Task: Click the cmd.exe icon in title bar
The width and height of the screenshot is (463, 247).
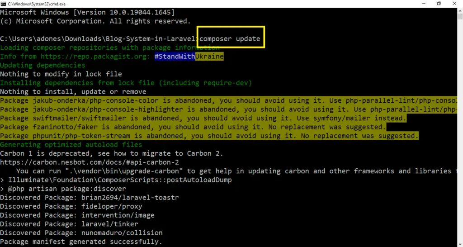Action: 4,3
